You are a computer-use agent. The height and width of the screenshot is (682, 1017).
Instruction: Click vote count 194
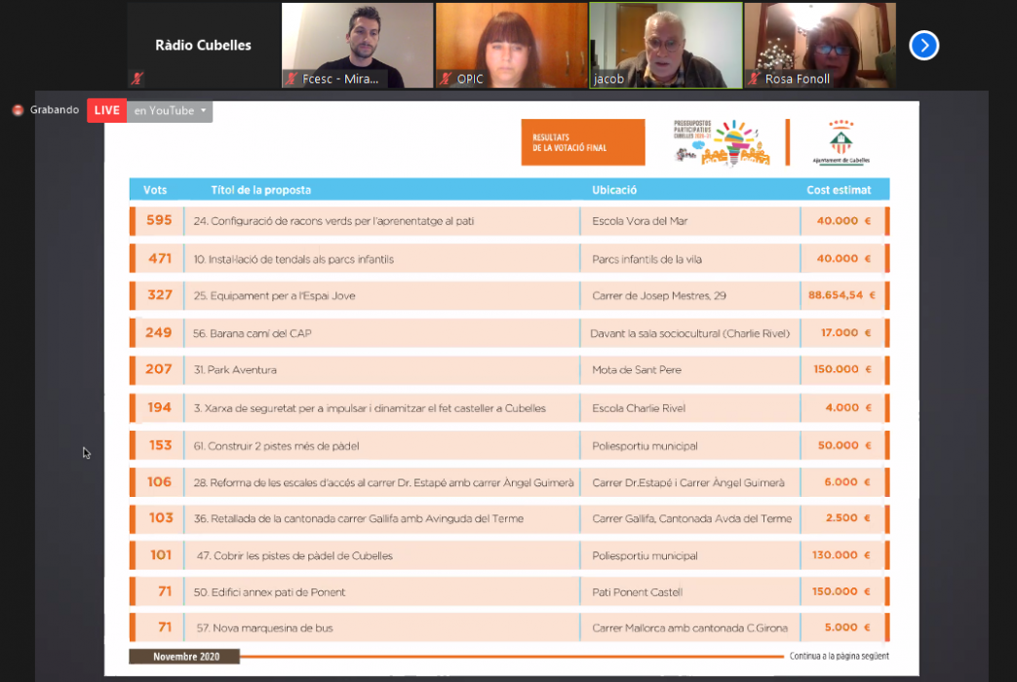pos(159,407)
